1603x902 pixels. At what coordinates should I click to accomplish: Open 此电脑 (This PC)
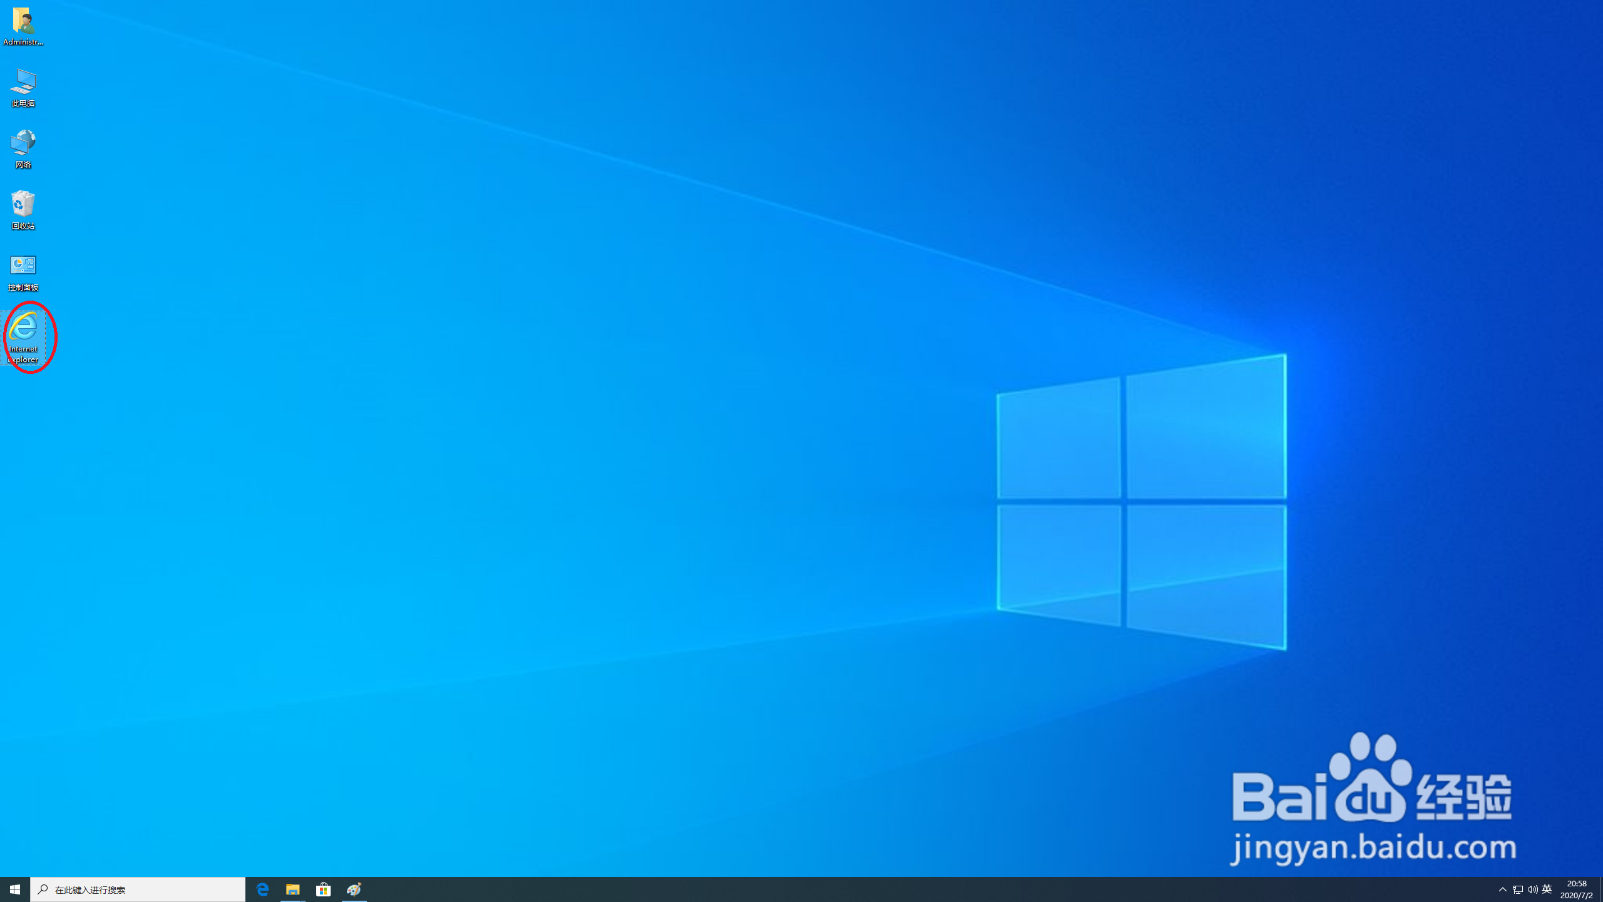click(23, 85)
